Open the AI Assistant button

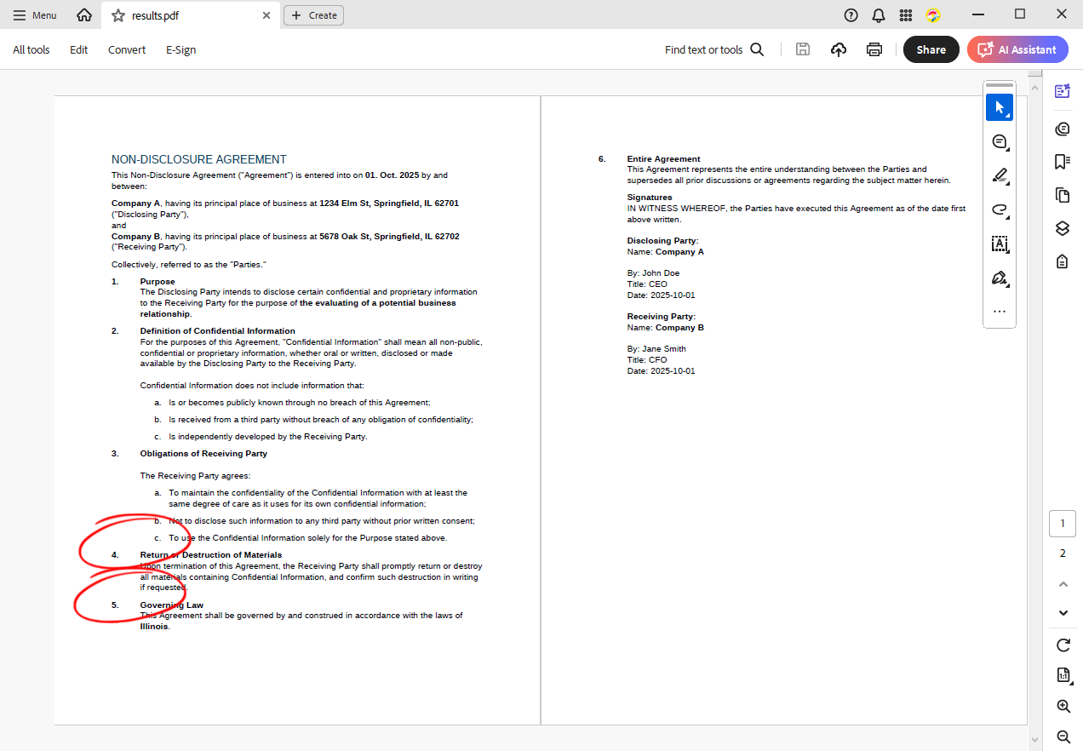(x=1017, y=49)
